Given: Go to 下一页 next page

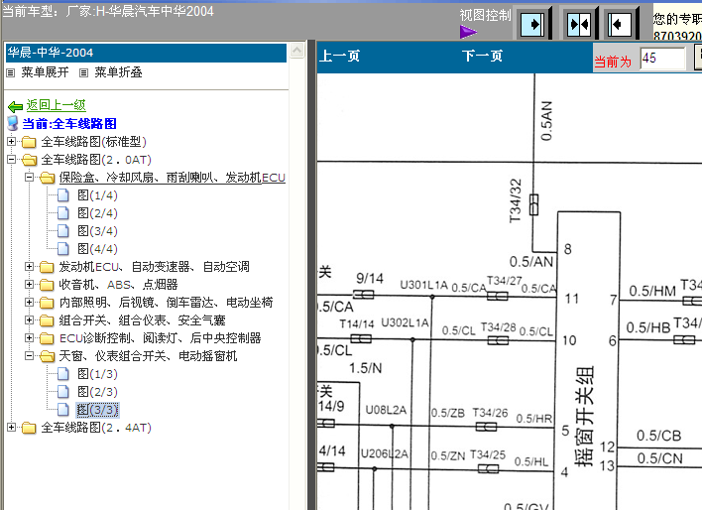Looking at the screenshot, I should 482,56.
